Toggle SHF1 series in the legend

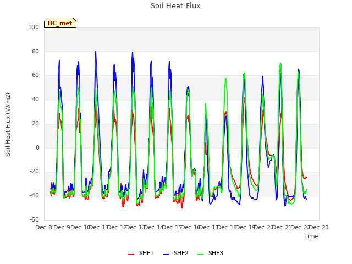tap(141, 253)
